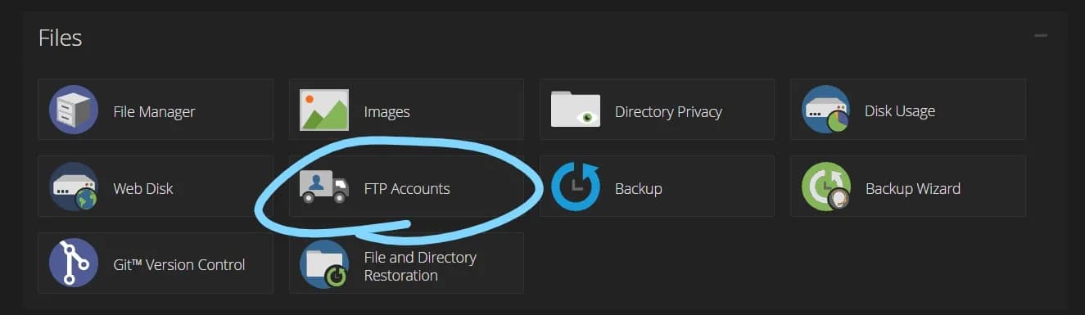Open the FTP Accounts text link
This screenshot has height=315, width=1085.
(407, 188)
